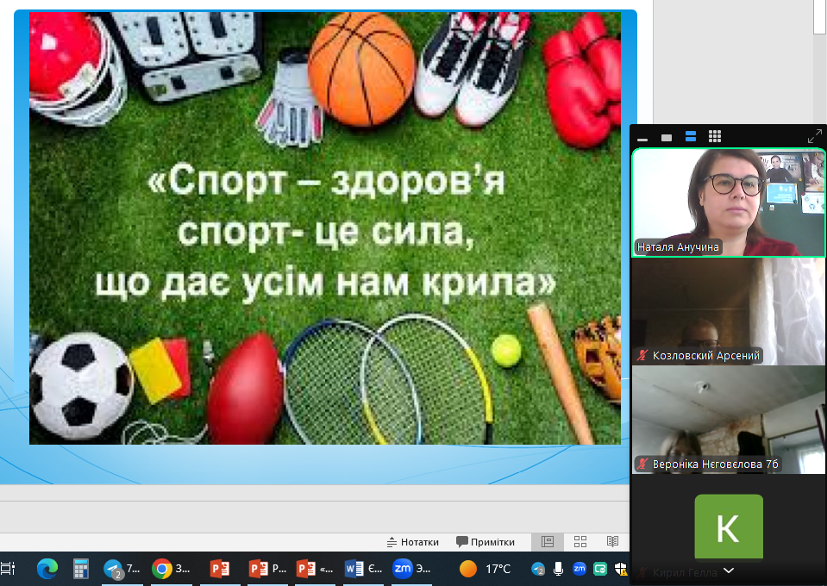Click Вероніка Нєговєлова muted microphone icon
Screen dimensions: 827x586
tap(642, 464)
